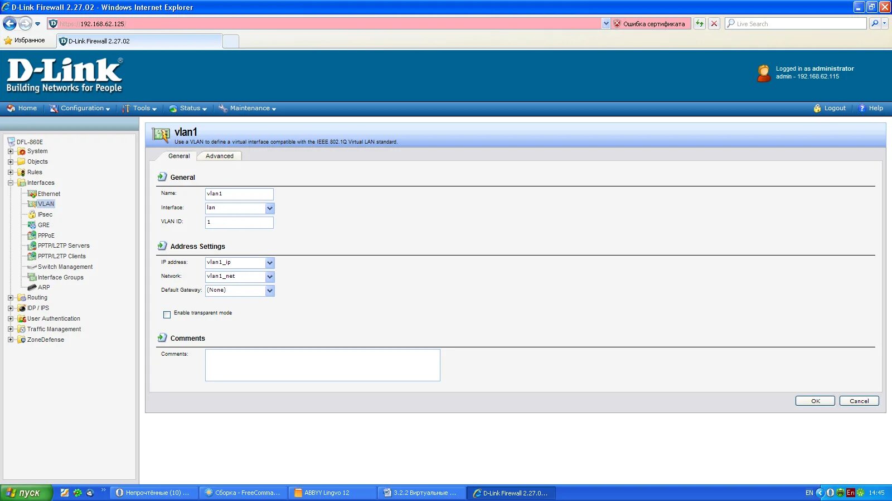
Task: Click the Live Search input box
Action: point(796,23)
